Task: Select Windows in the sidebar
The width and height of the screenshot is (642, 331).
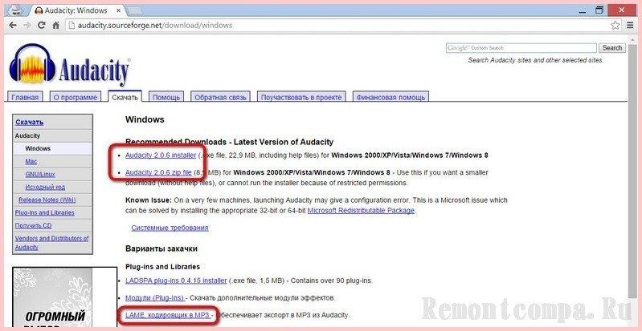Action: coord(38,148)
